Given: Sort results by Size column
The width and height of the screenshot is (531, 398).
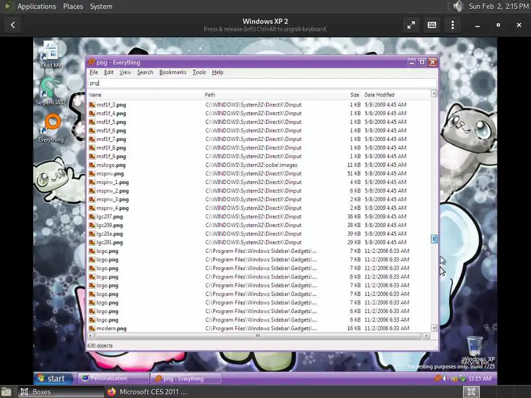Looking at the screenshot, I should pyautogui.click(x=354, y=95).
